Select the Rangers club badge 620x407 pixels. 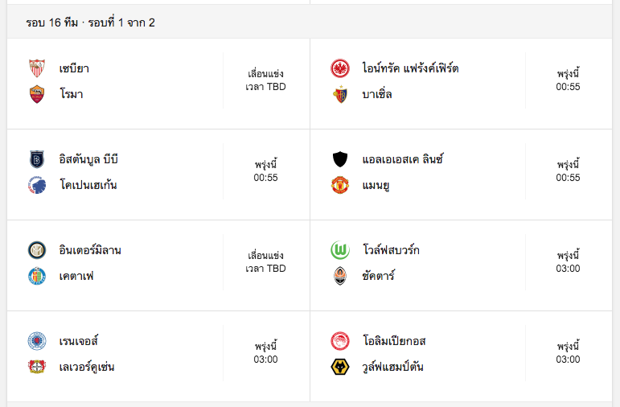point(37,341)
